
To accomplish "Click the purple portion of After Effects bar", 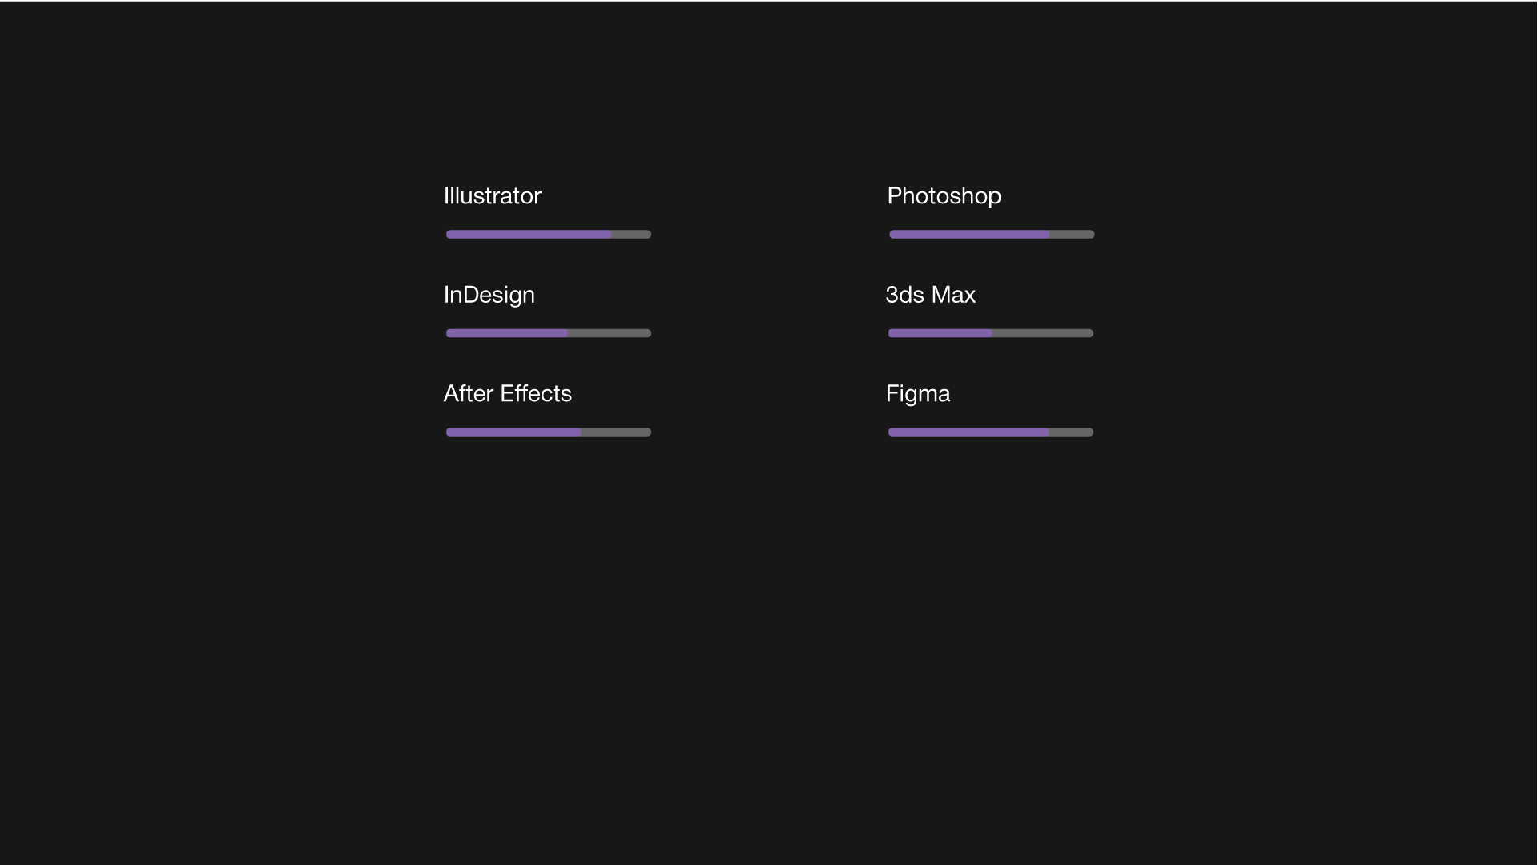I will (x=513, y=432).
